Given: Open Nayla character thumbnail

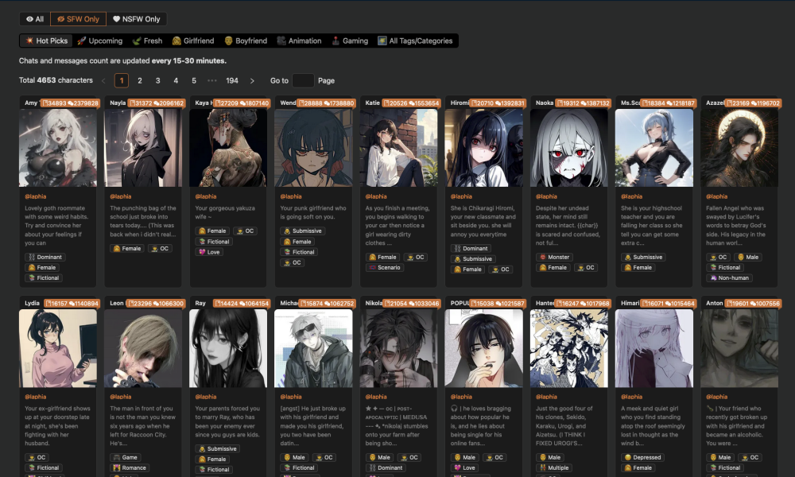Looking at the screenshot, I should click(x=143, y=148).
